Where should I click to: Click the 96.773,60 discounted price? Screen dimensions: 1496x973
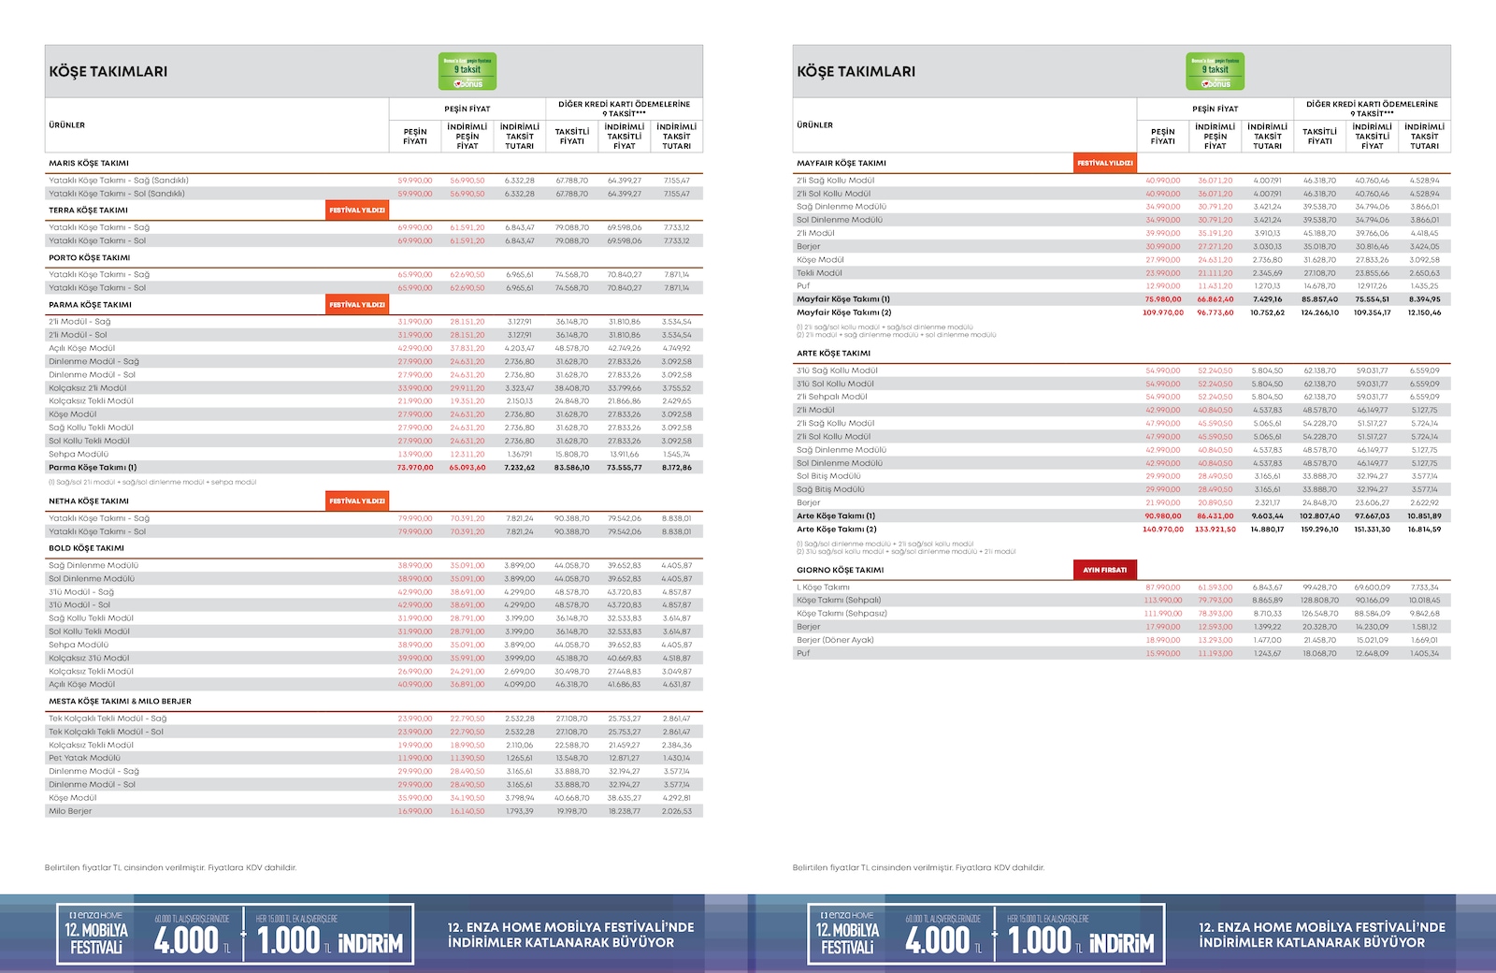pyautogui.click(x=1215, y=312)
